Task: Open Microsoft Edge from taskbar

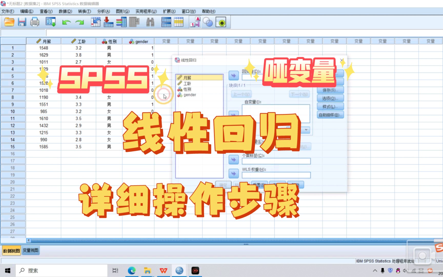Action: pyautogui.click(x=132, y=271)
